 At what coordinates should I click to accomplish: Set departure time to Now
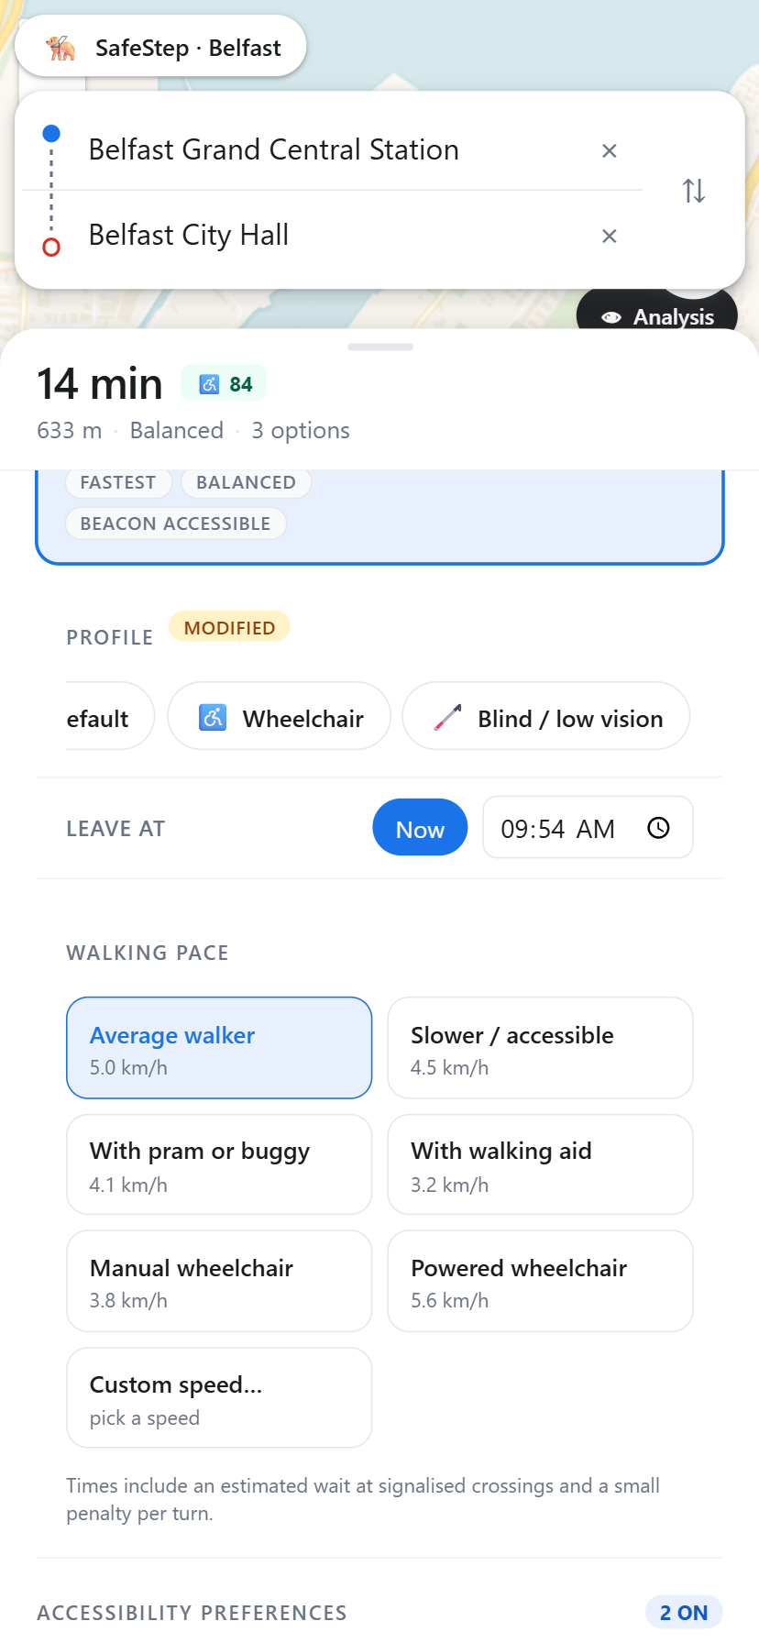(420, 828)
